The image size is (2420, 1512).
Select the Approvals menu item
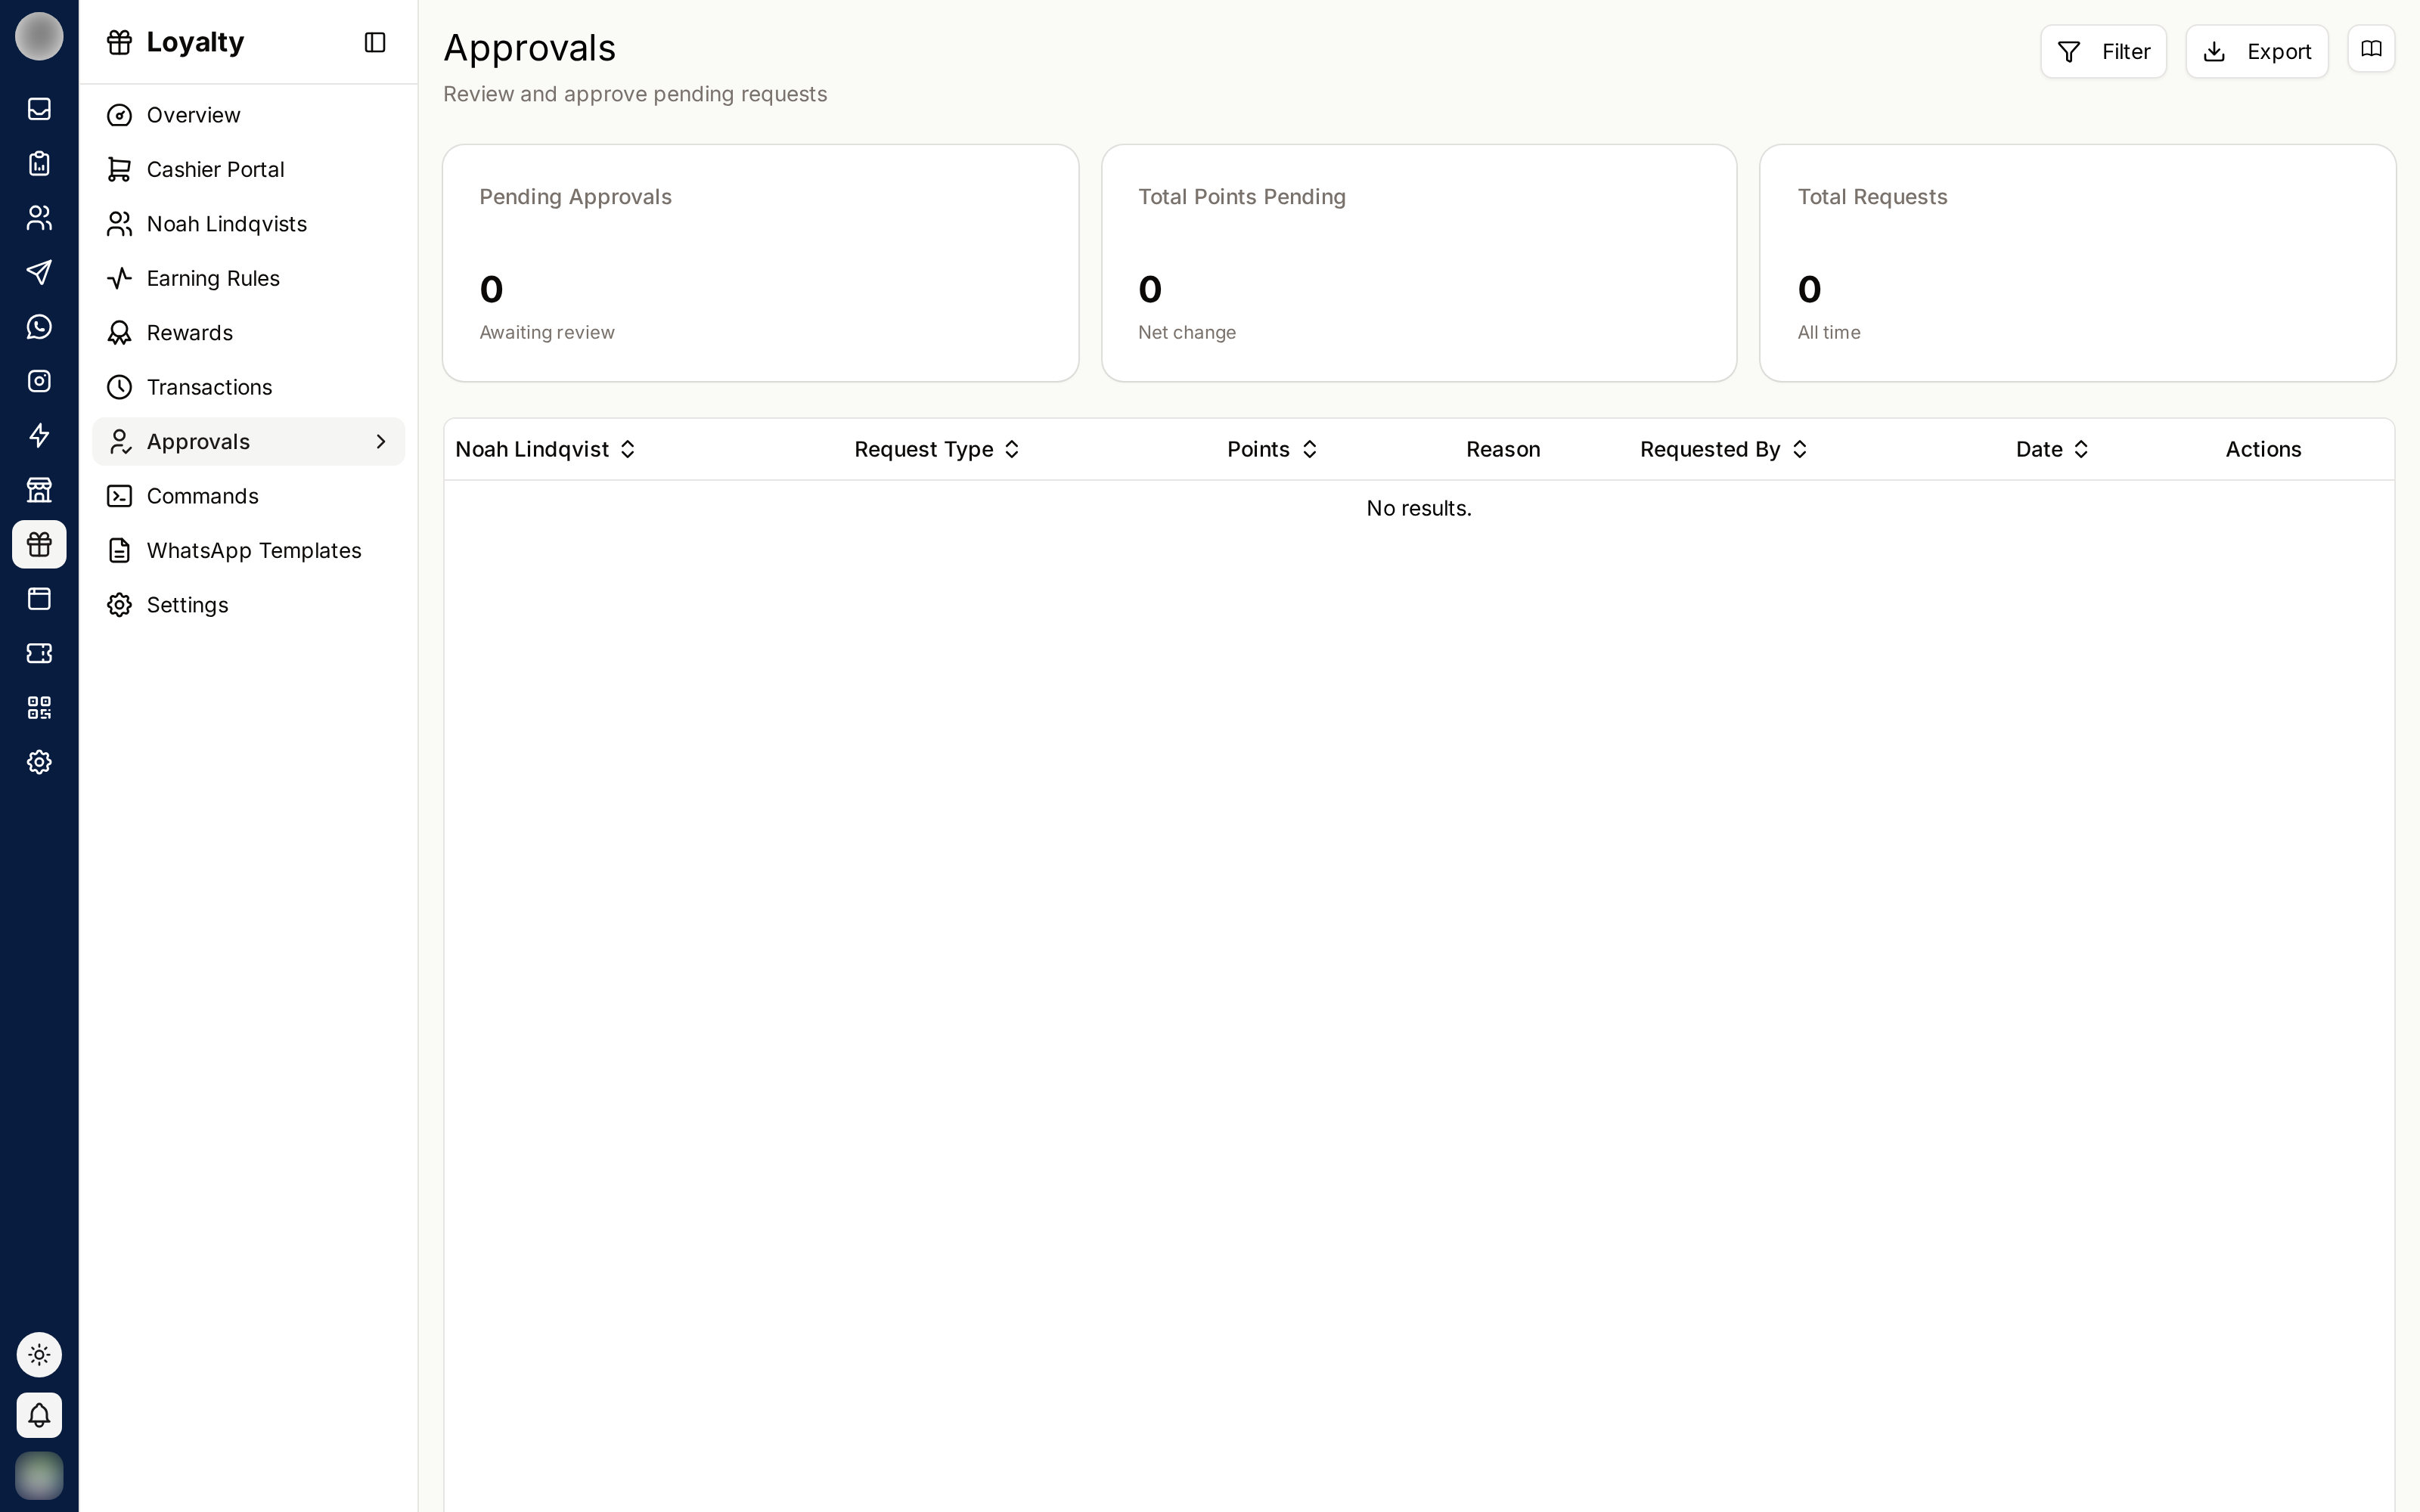click(x=248, y=441)
